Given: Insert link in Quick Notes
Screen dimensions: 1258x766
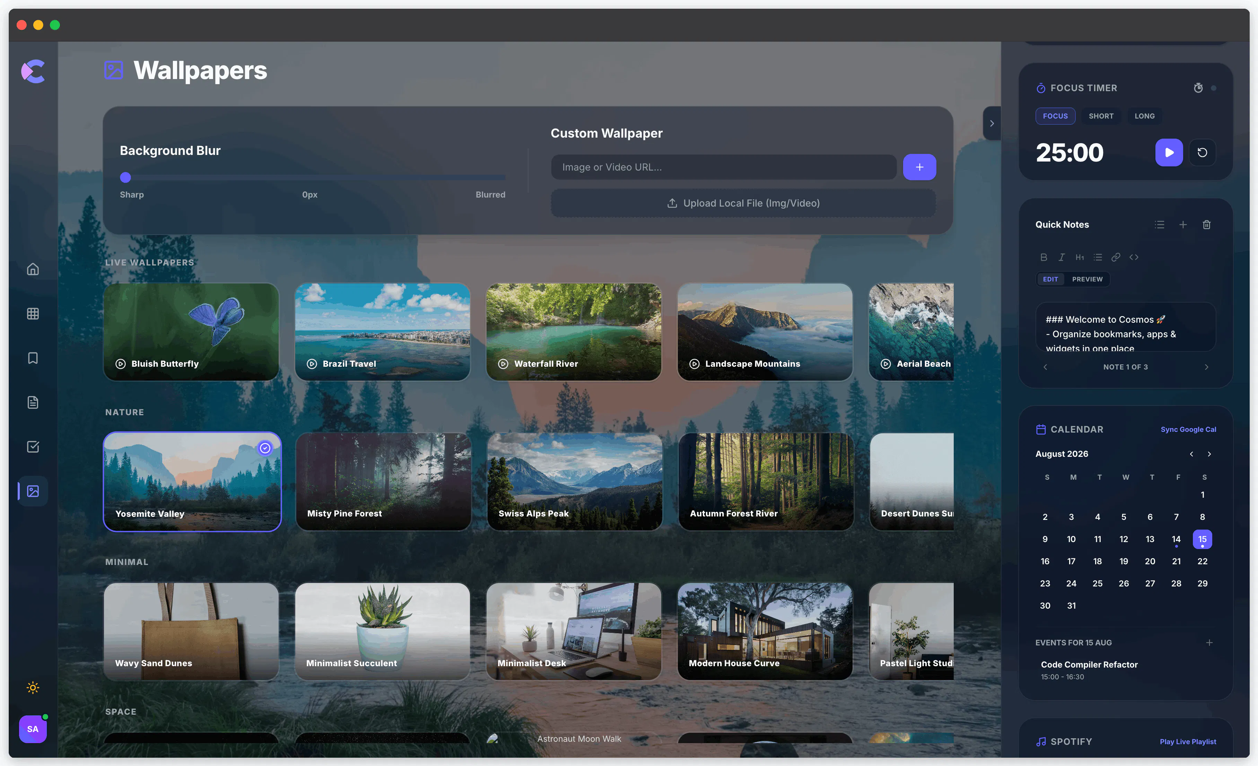Looking at the screenshot, I should pyautogui.click(x=1116, y=258).
